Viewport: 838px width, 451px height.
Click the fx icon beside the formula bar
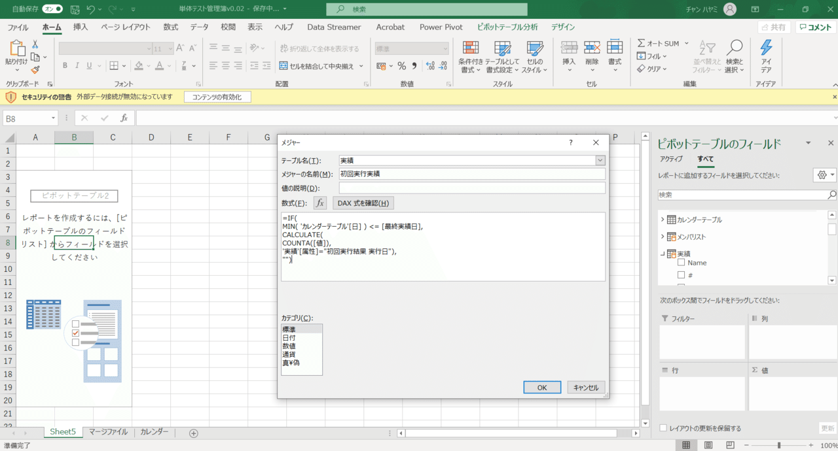tap(124, 118)
